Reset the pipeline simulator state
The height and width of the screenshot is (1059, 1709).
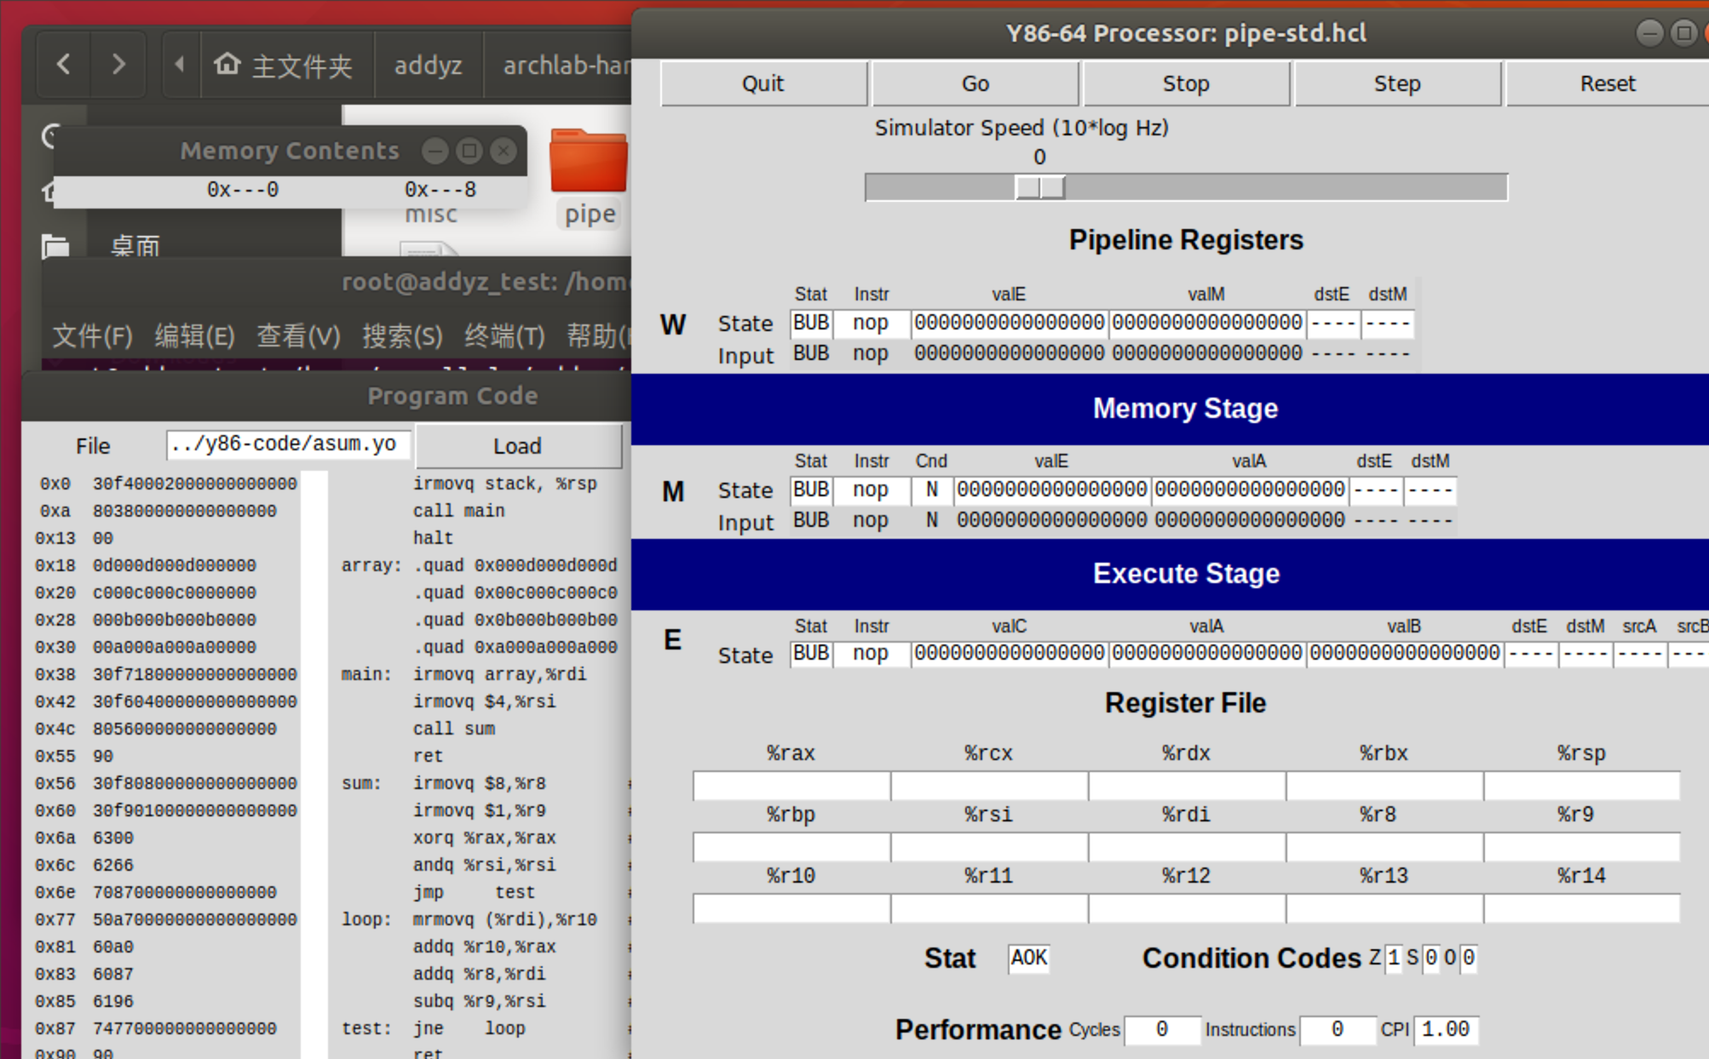1607,83
